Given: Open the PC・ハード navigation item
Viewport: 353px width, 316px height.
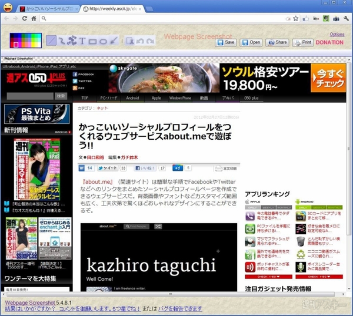Looking at the screenshot, I should 109,98.
